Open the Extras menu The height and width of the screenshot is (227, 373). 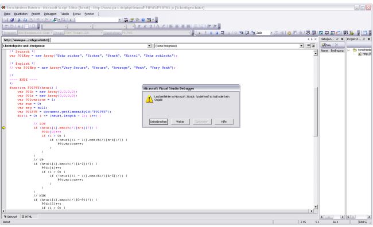point(76,14)
